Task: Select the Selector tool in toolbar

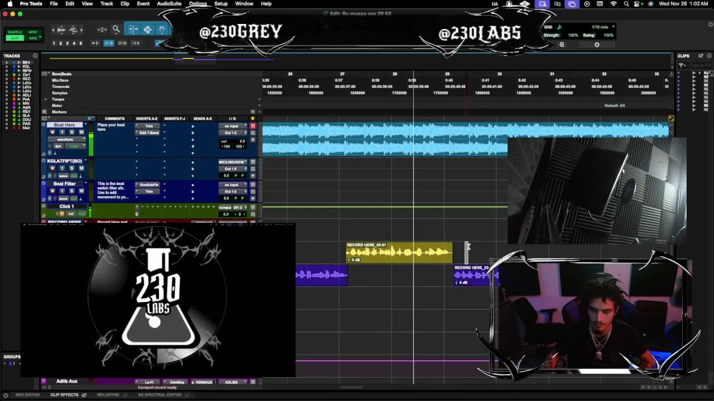Action: (x=147, y=30)
